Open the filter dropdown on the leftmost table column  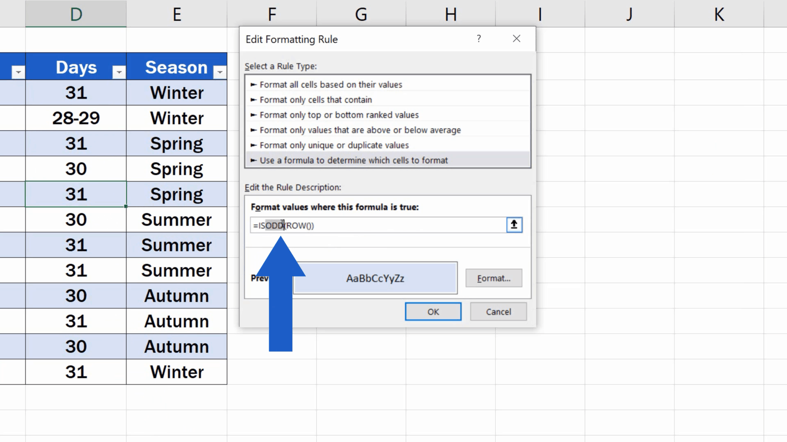click(19, 71)
